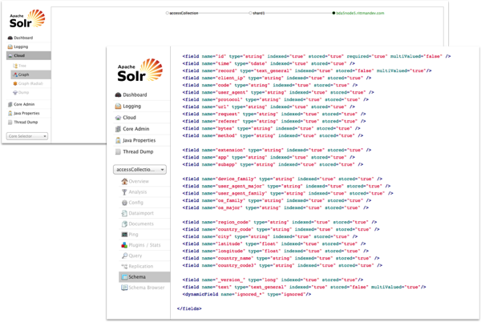Image resolution: width=481 pixels, height=322 pixels.
Task: Click the Plugins / Stats blocks icon
Action: click(124, 245)
